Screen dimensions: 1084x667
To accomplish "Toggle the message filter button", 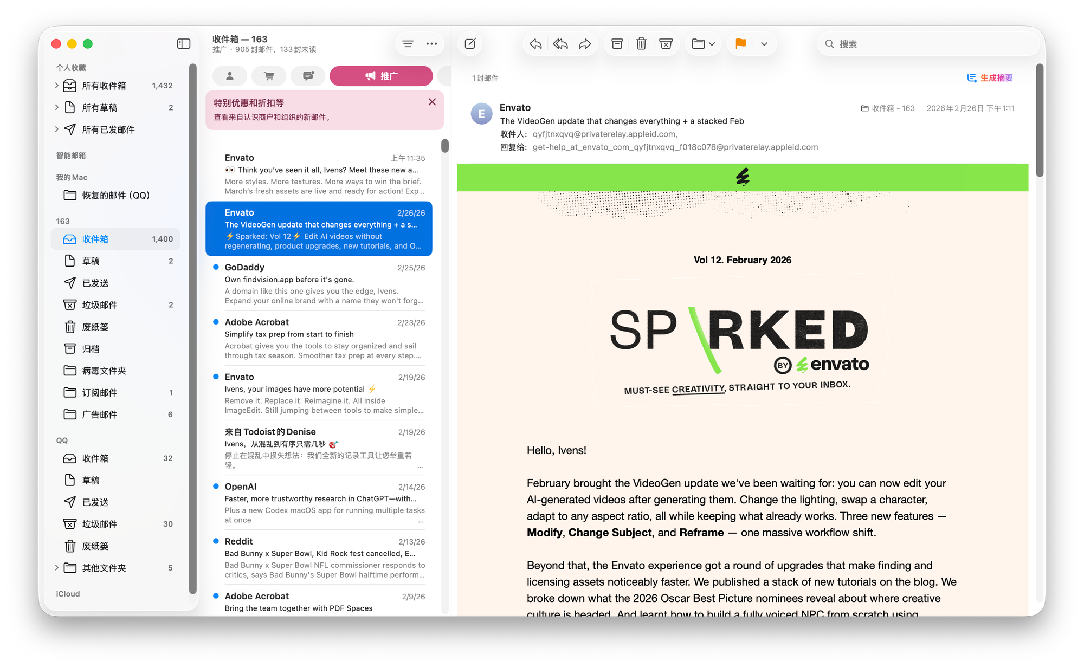I will (x=408, y=44).
